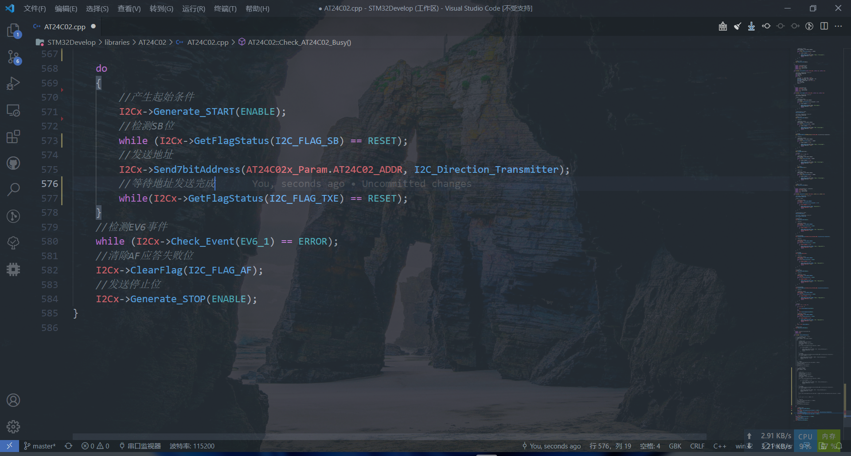The image size is (851, 456).
Task: Change end of line sequence CRLF
Action: coord(697,446)
